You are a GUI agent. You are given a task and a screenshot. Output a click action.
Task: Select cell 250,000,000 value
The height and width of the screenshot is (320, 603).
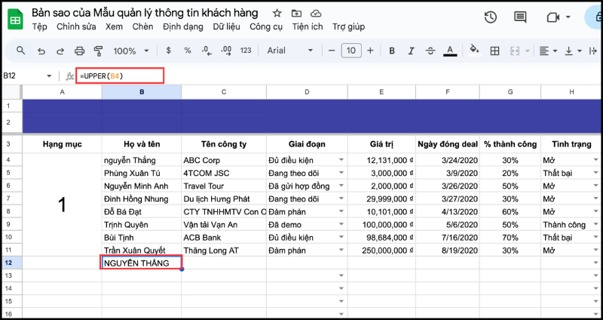(381, 251)
